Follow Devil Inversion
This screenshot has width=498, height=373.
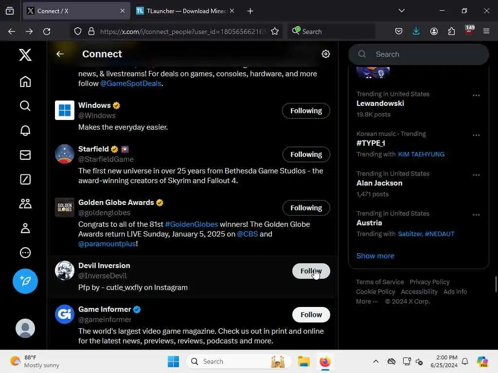(311, 271)
